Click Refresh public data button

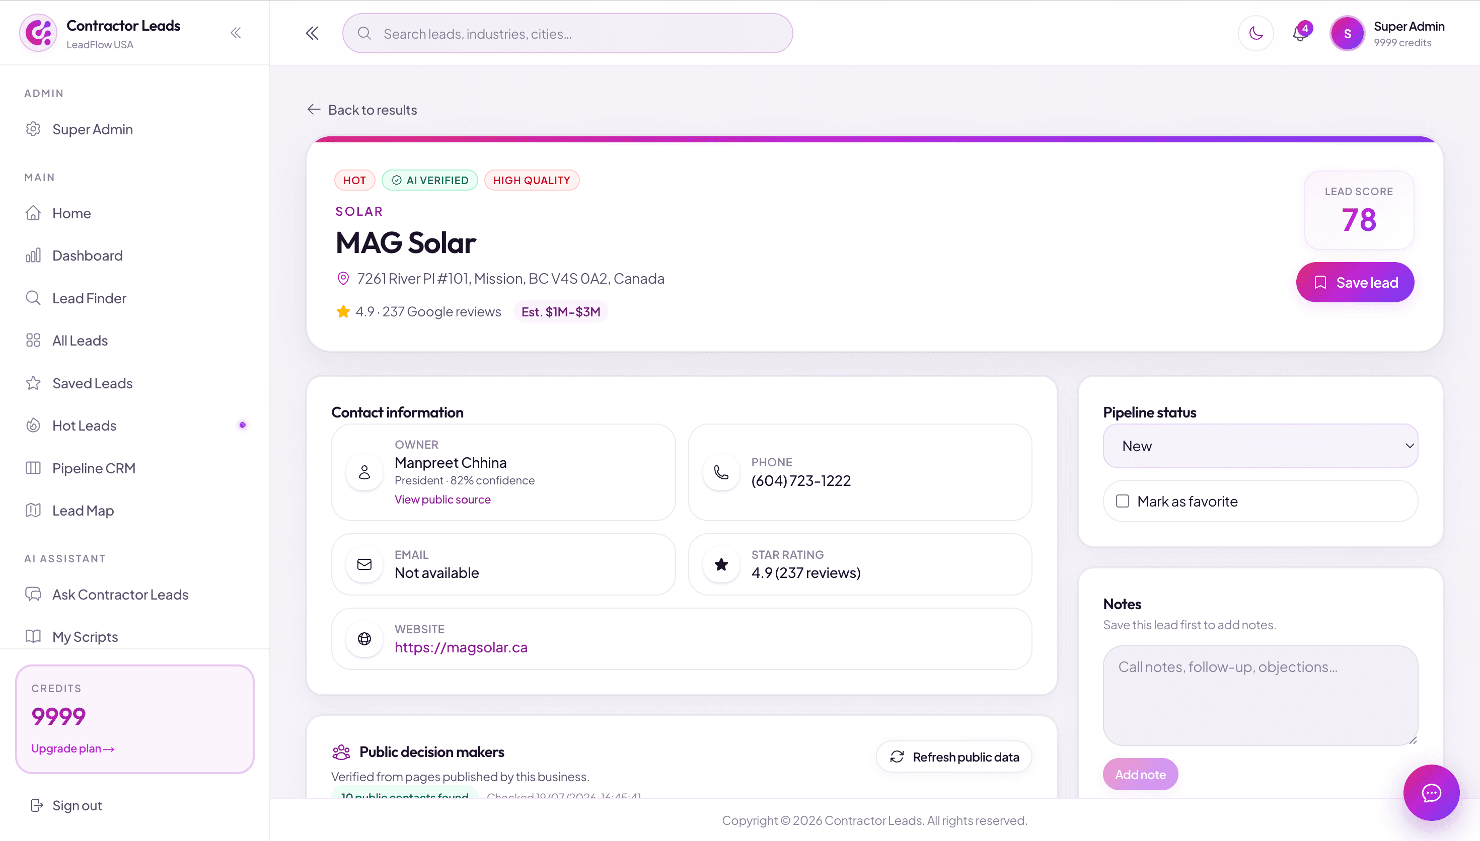point(954,756)
